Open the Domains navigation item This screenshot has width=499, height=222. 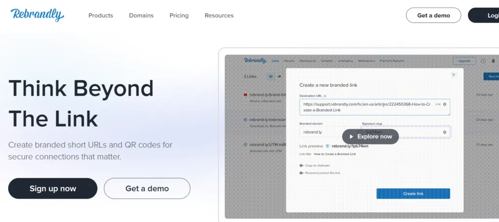[x=141, y=16]
